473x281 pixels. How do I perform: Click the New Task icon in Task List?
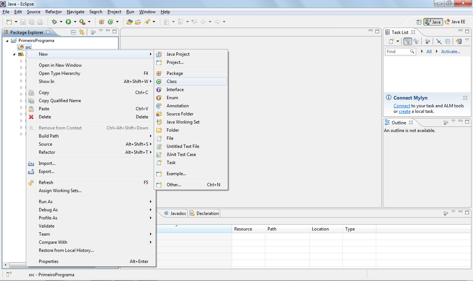tap(391, 41)
